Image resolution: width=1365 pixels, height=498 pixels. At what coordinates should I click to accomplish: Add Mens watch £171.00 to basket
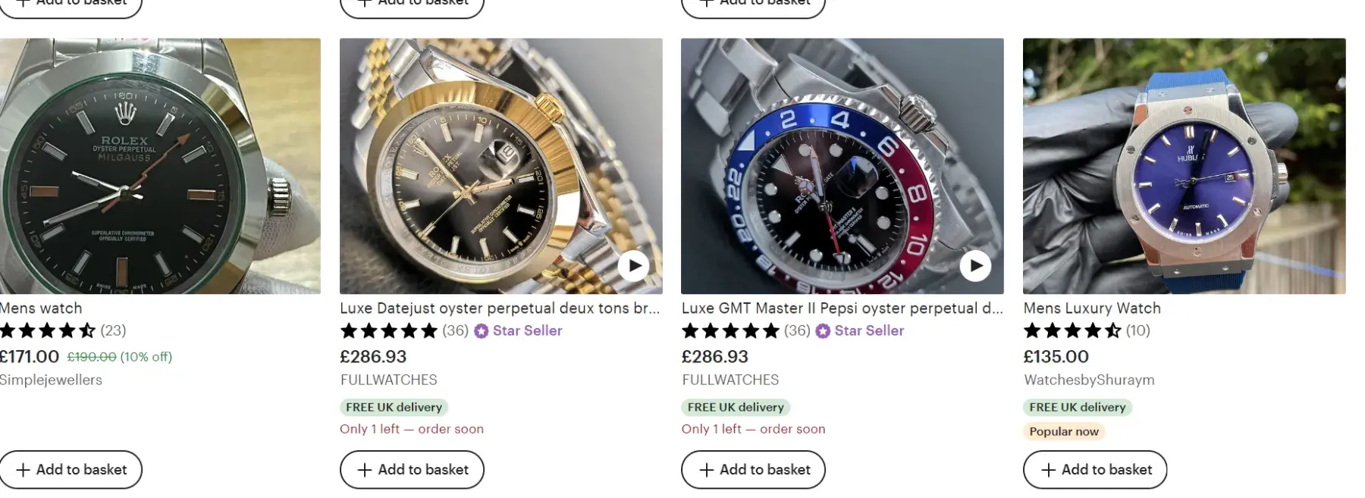pyautogui.click(x=71, y=470)
